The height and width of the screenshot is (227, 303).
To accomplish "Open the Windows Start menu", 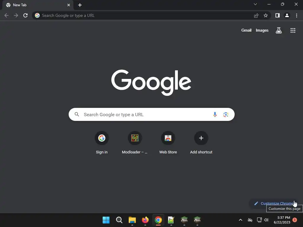I will pyautogui.click(x=106, y=220).
